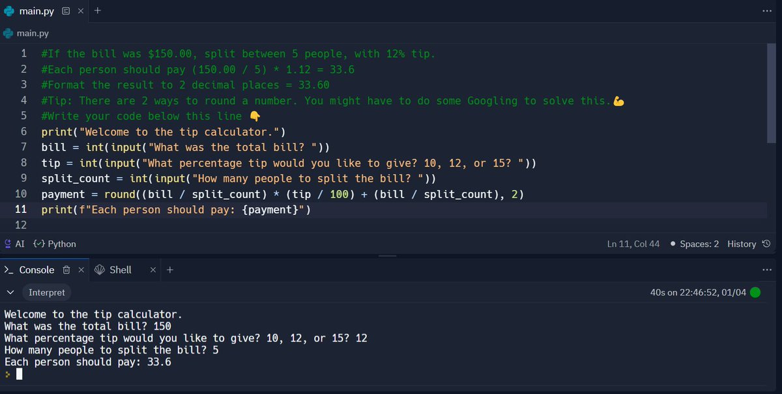Click the 'Each person should pay' print statement
The height and width of the screenshot is (394, 782).
coord(177,210)
